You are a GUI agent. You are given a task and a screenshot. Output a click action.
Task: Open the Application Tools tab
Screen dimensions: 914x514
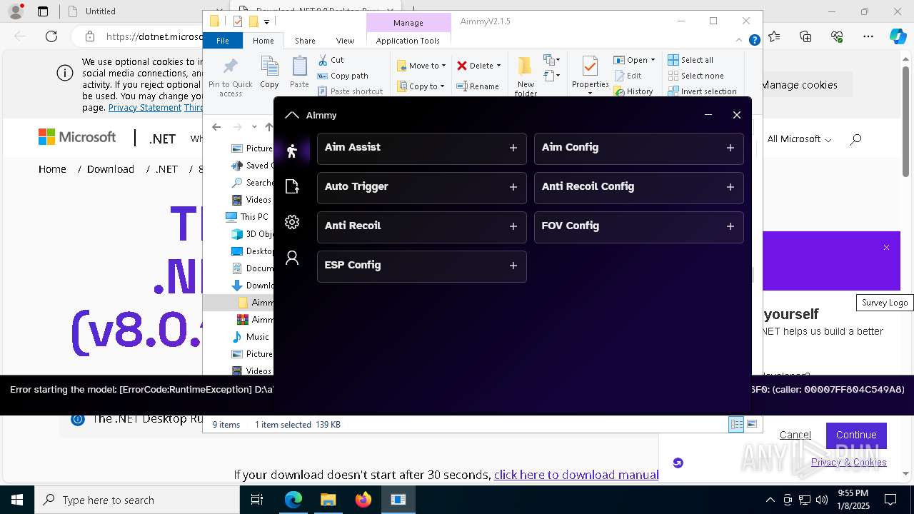tap(408, 41)
